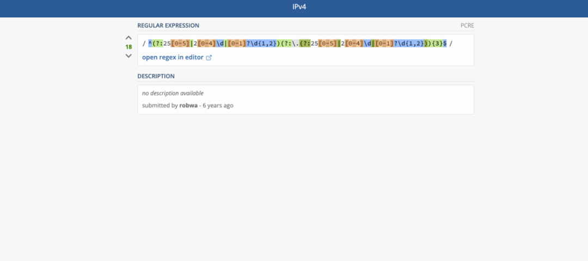
Task: Click the opening slash delimiter
Action: (x=144, y=43)
